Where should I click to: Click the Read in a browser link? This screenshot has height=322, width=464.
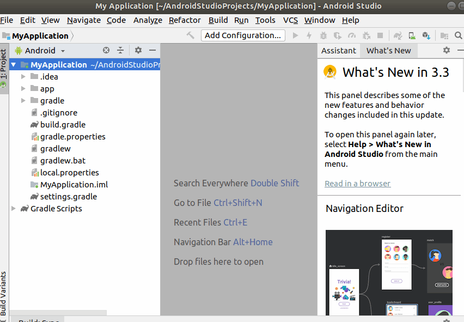point(357,184)
